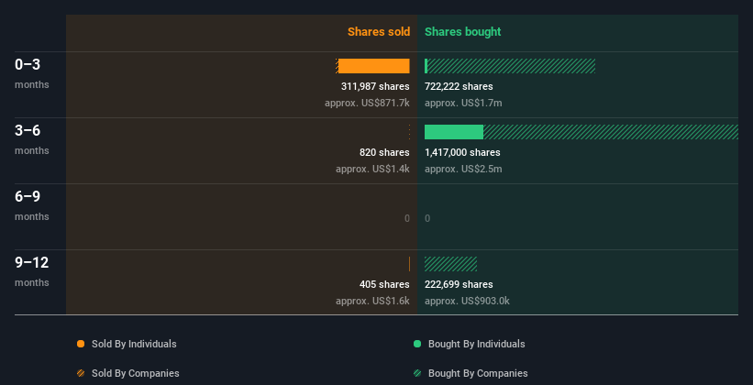Screen dimensions: 753x385
Task: Click the 9–12 months row label
Action: click(x=32, y=271)
